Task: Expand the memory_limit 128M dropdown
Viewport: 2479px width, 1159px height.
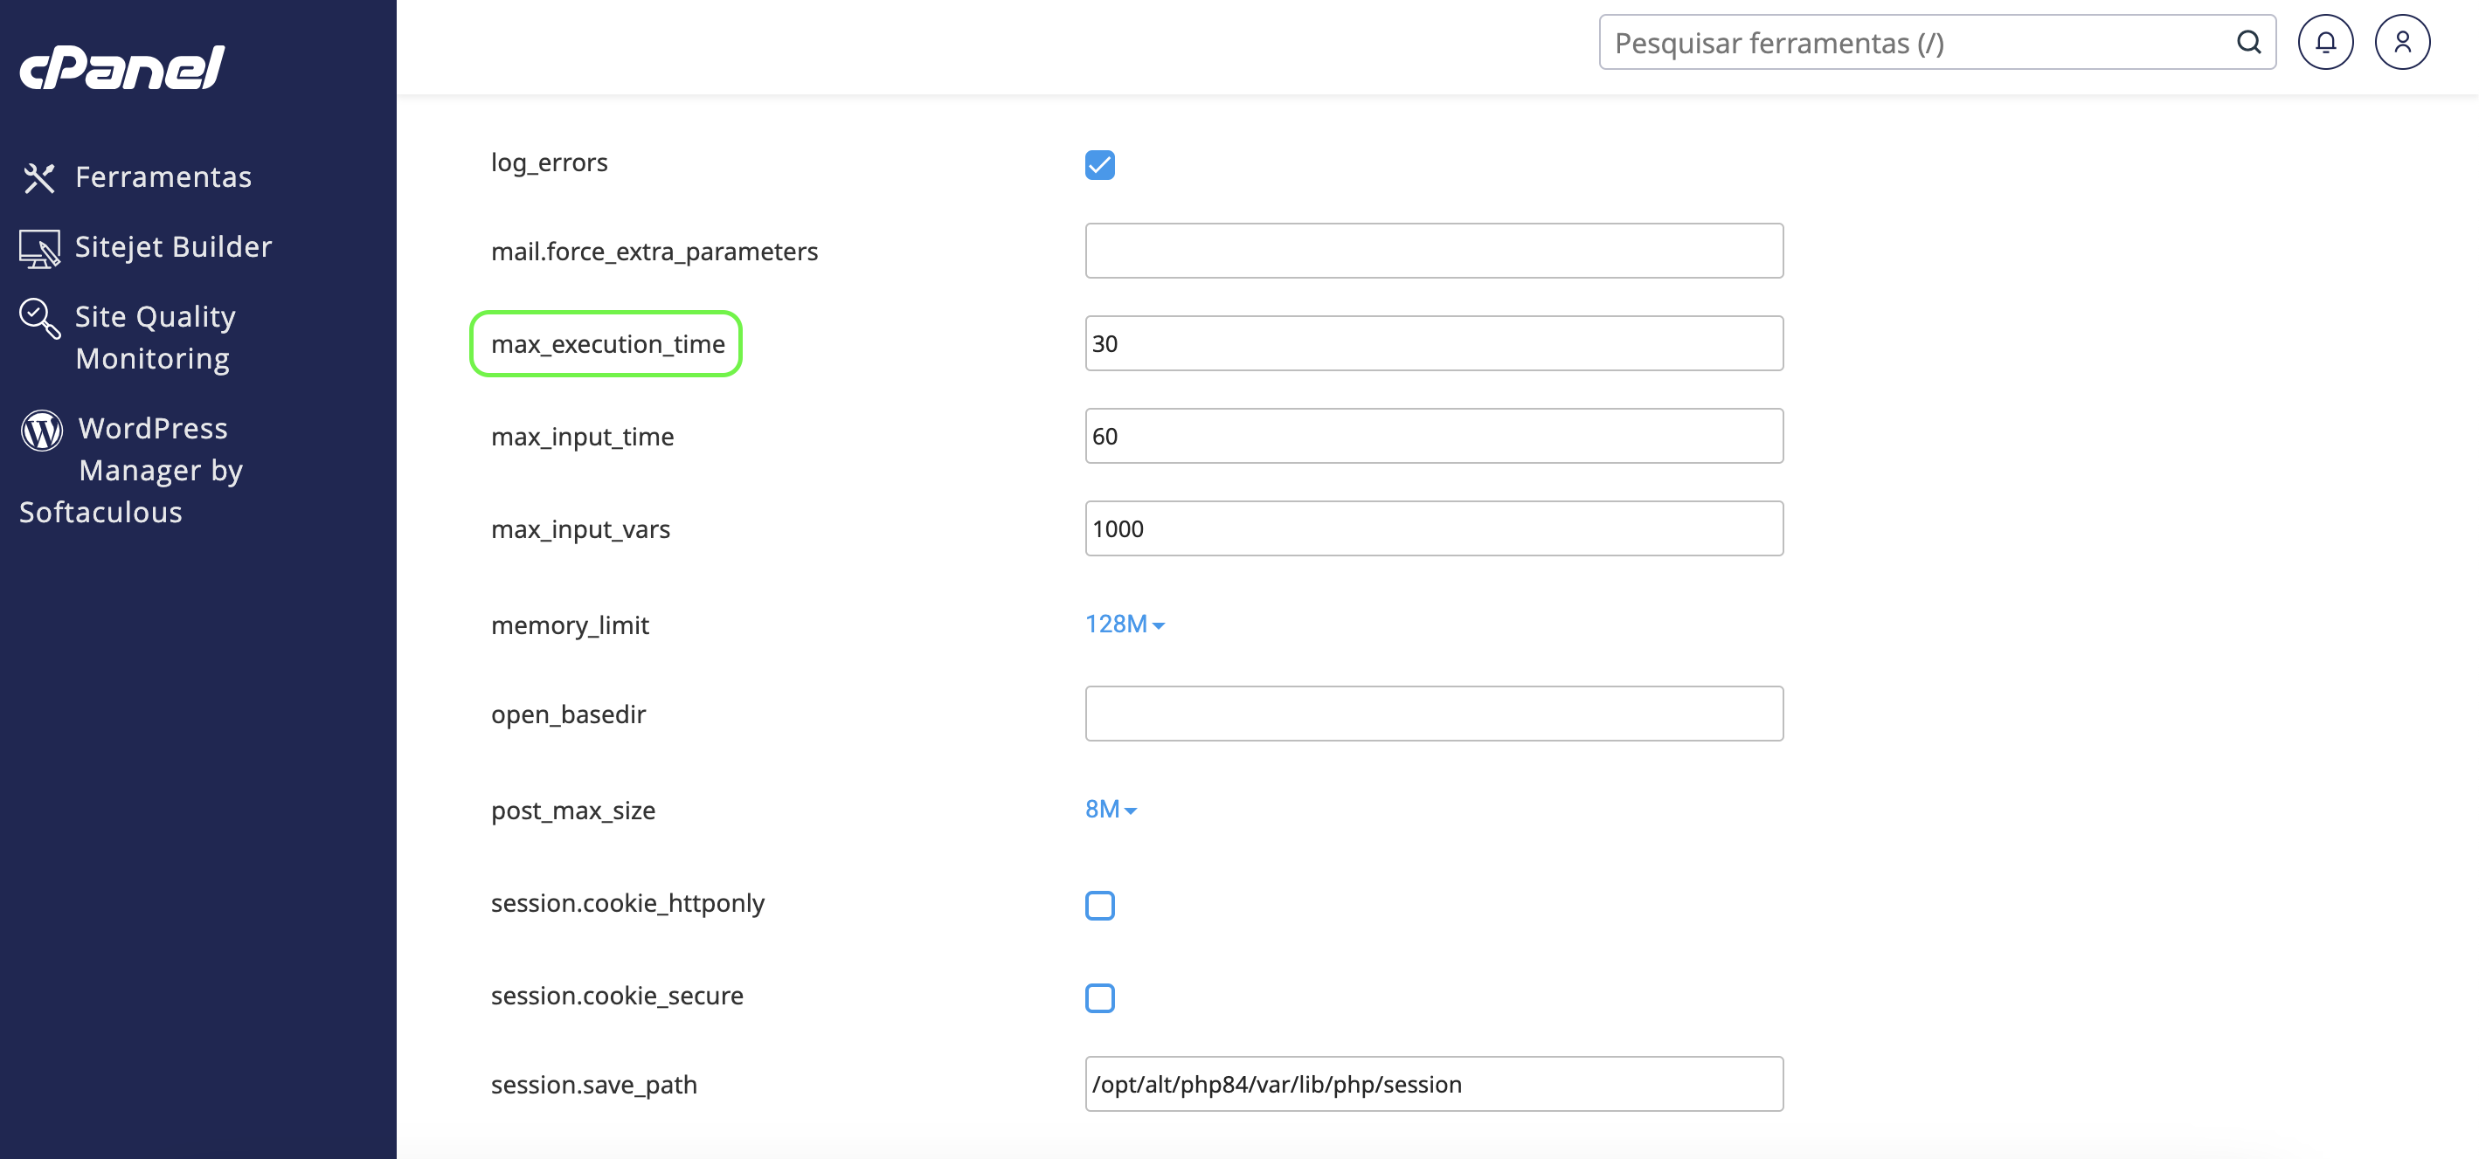Action: pyautogui.click(x=1125, y=624)
